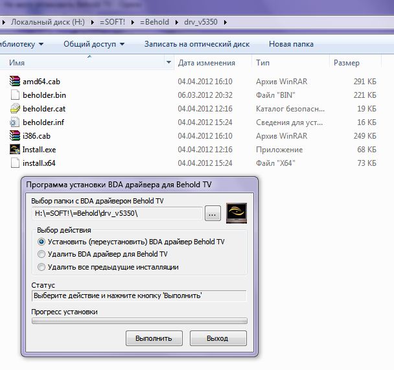
Task: Select the beholder.bin file icon
Action: (16, 95)
